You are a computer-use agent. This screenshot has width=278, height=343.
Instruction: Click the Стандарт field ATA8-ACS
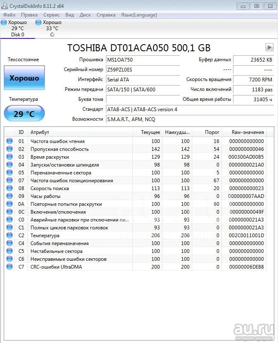coord(190,110)
